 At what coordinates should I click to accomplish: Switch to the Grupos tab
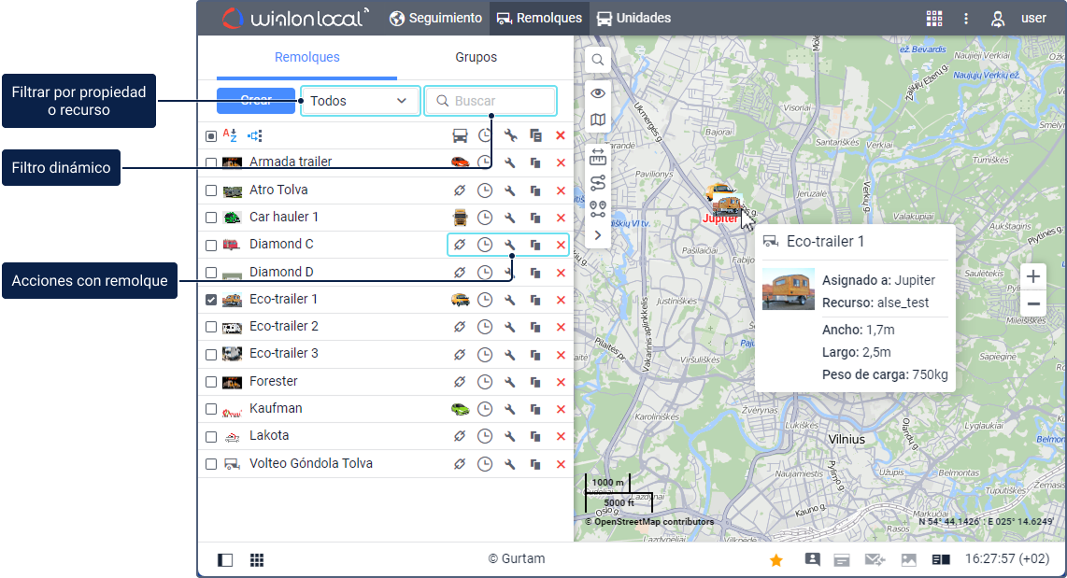[x=476, y=58]
